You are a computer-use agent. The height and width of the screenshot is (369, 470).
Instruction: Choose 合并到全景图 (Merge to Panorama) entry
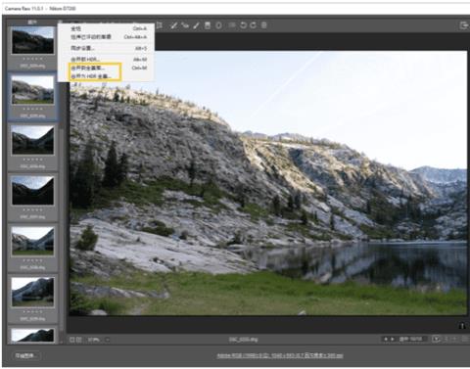pos(106,68)
